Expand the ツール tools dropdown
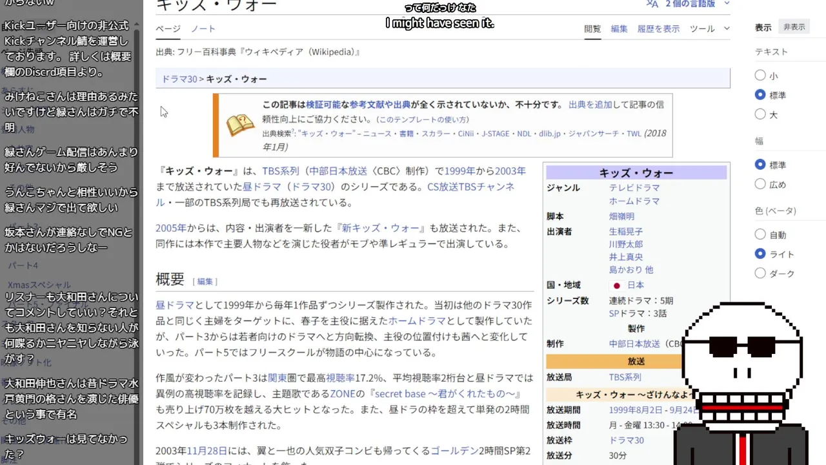826x465 pixels. [710, 28]
